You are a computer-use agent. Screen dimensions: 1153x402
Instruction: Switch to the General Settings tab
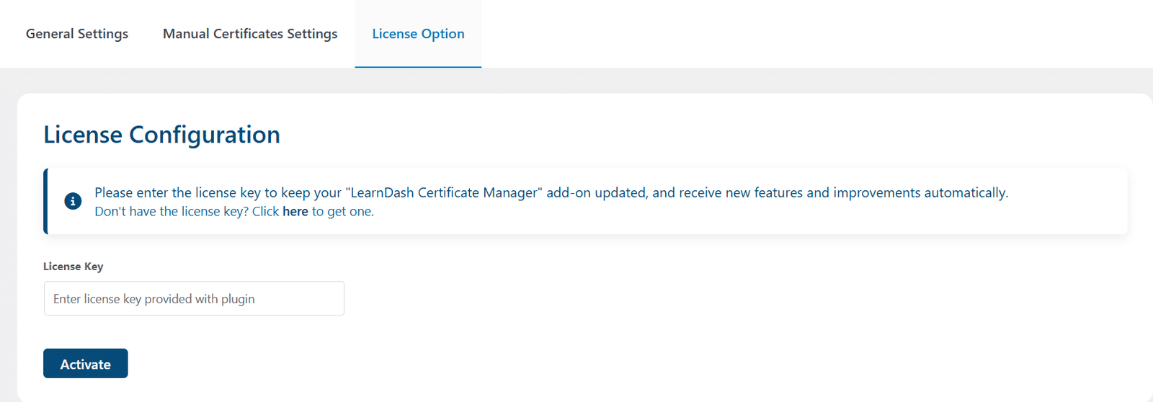77,34
